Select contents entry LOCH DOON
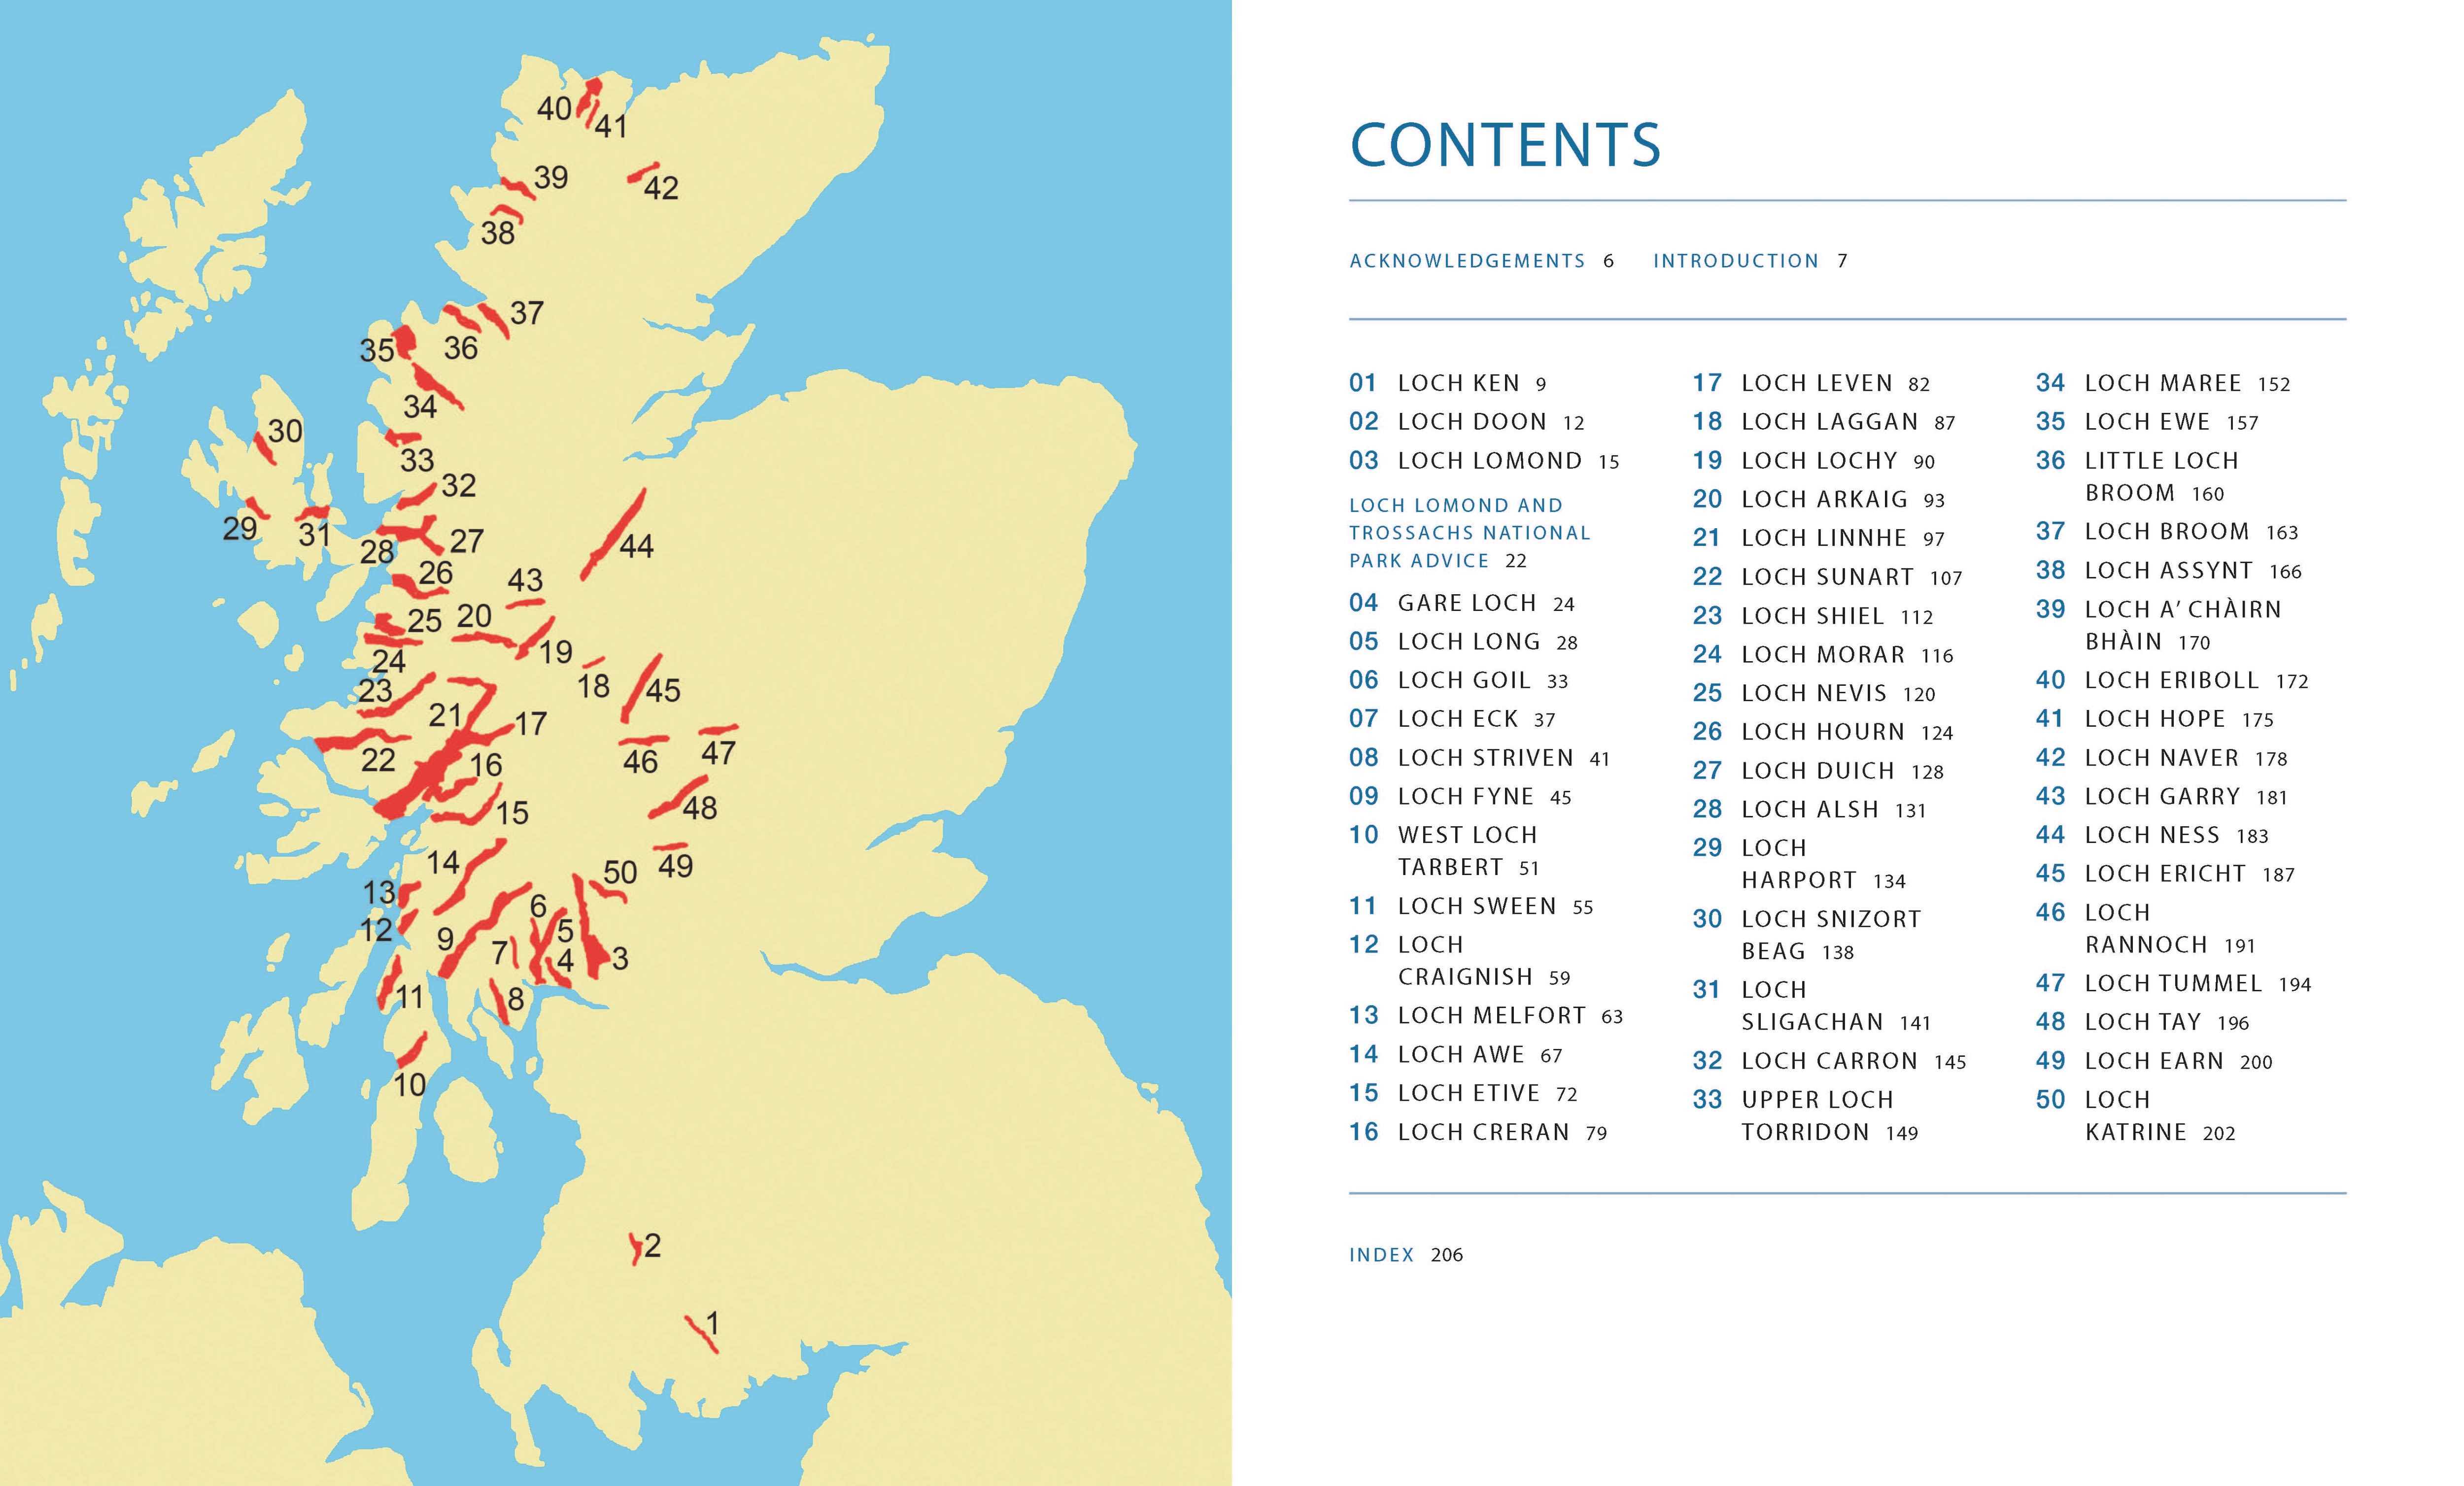 (1466, 422)
